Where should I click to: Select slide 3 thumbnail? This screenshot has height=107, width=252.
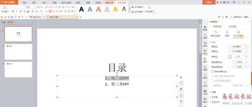point(18,69)
